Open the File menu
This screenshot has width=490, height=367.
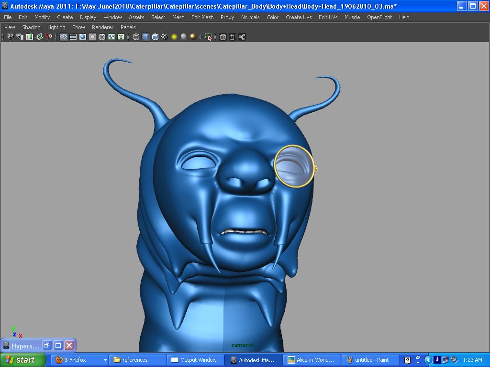pos(8,17)
